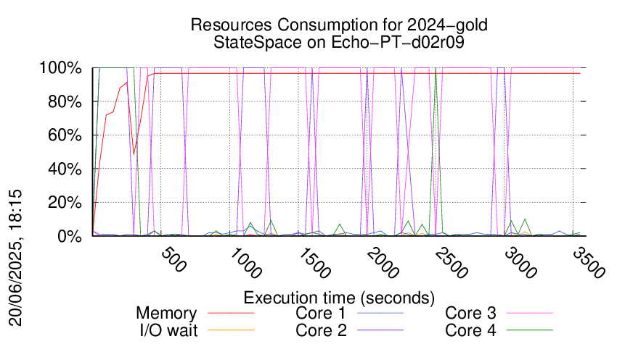Click the 20% y-axis label
Viewport: 617px width, 344px height.
click(x=65, y=203)
